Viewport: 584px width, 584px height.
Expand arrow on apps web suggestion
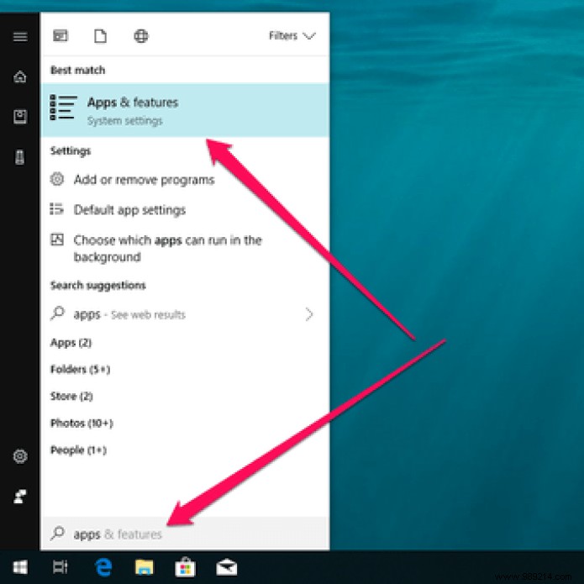tap(309, 314)
